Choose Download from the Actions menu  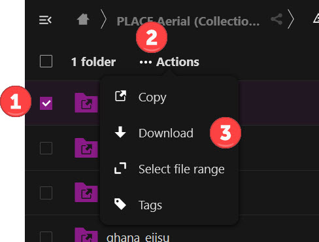(x=166, y=133)
